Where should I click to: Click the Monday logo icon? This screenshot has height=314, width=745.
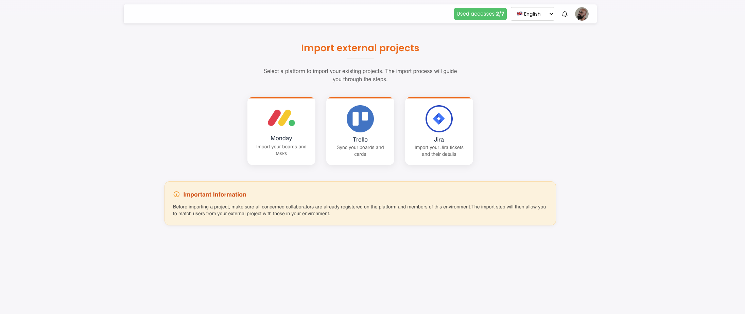281,118
